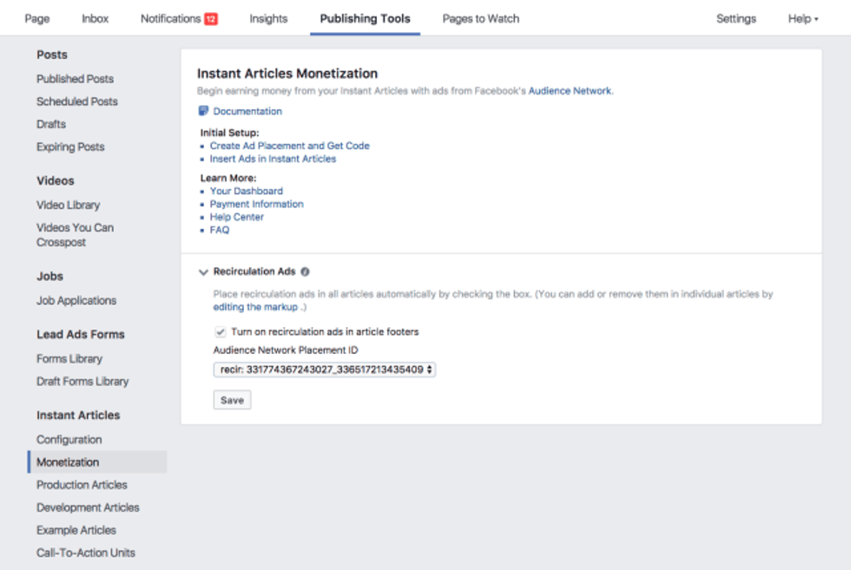Collapse the Recirculation Ads section chevron
The image size is (851, 570).
pyautogui.click(x=203, y=272)
